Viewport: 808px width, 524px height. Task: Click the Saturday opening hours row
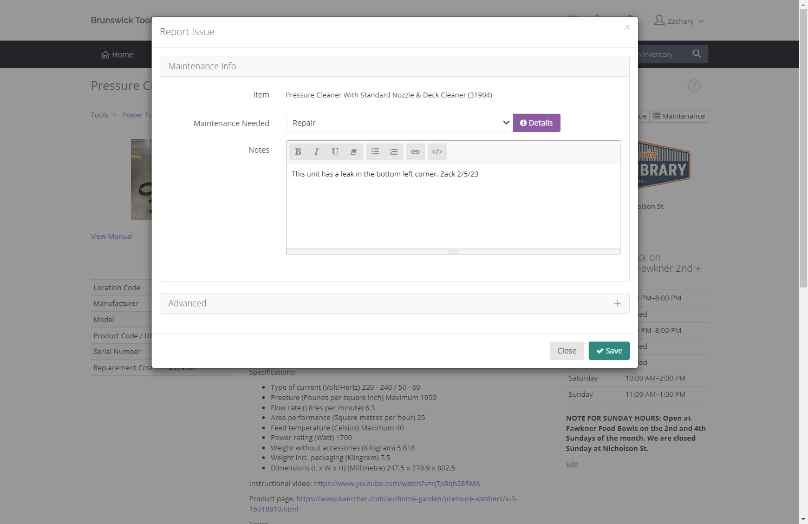tap(637, 378)
